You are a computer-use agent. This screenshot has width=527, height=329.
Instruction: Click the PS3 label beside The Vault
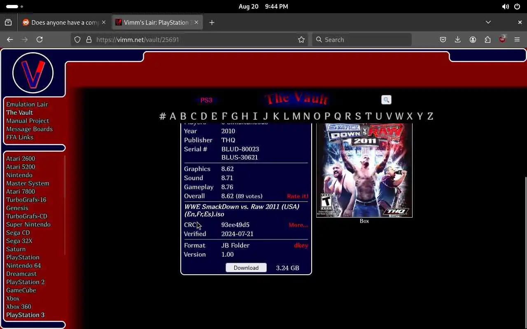206,100
